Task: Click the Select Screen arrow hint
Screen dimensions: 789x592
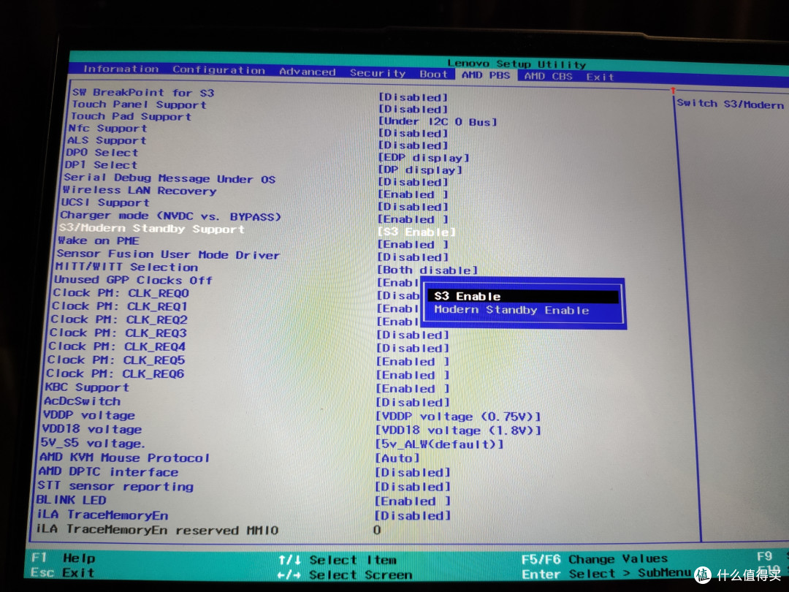Action: point(345,574)
